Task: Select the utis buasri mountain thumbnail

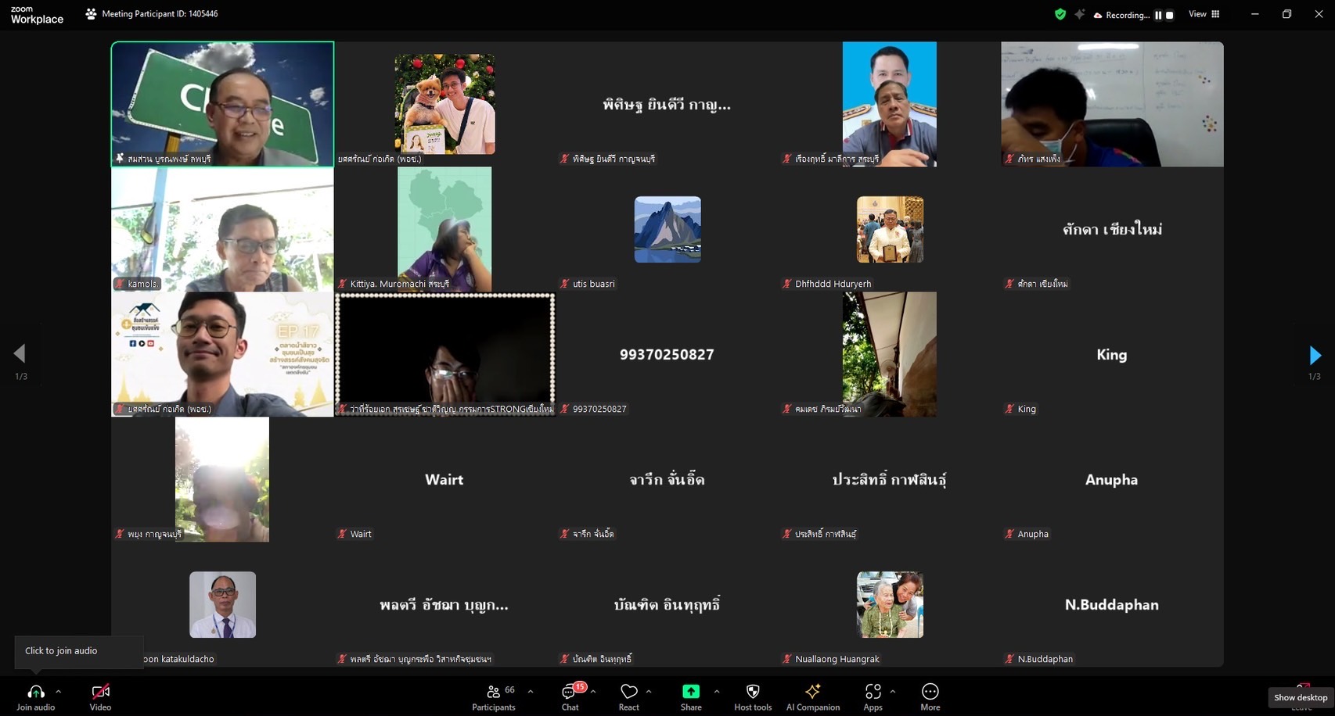Action: 667,229
